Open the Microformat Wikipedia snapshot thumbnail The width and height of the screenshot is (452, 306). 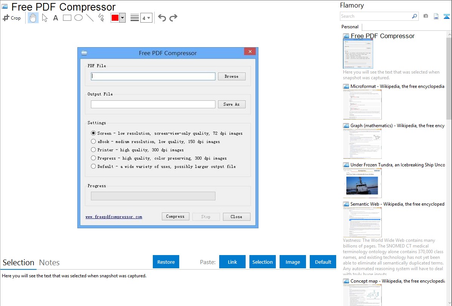point(362,105)
